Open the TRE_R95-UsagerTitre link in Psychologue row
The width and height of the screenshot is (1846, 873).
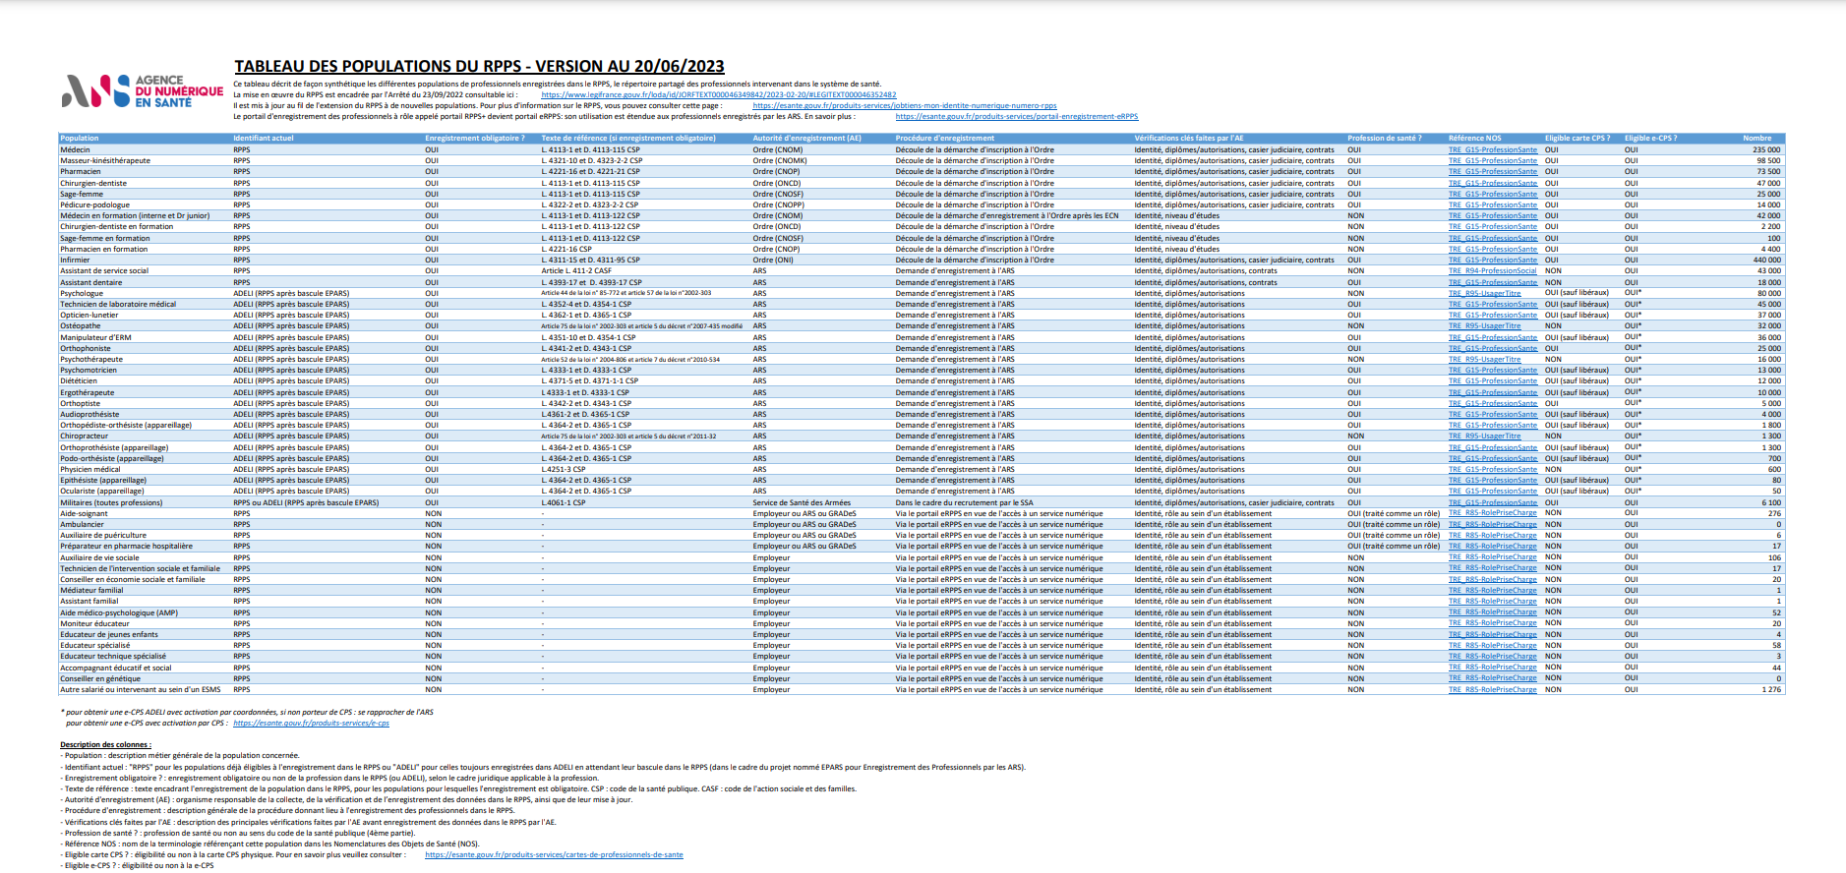click(x=1484, y=293)
